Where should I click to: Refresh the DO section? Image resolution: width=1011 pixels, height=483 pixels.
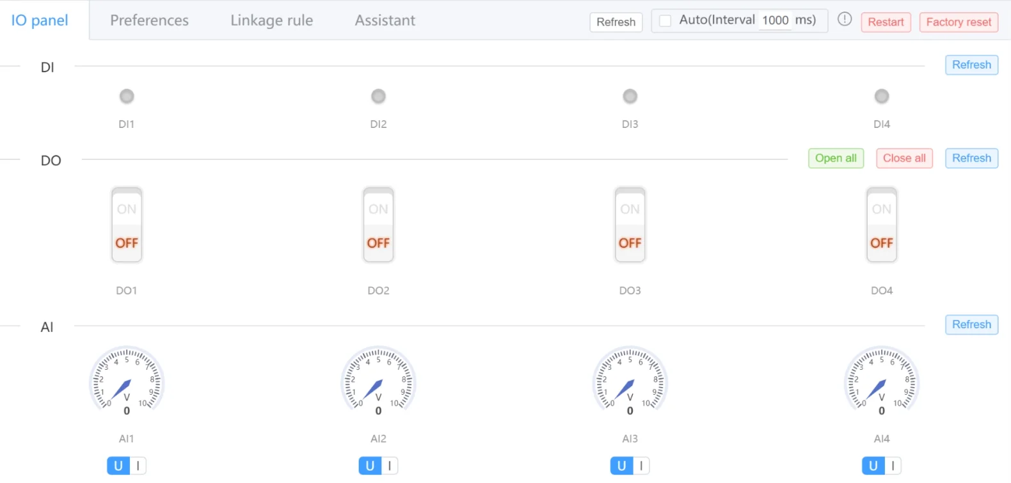click(x=971, y=158)
